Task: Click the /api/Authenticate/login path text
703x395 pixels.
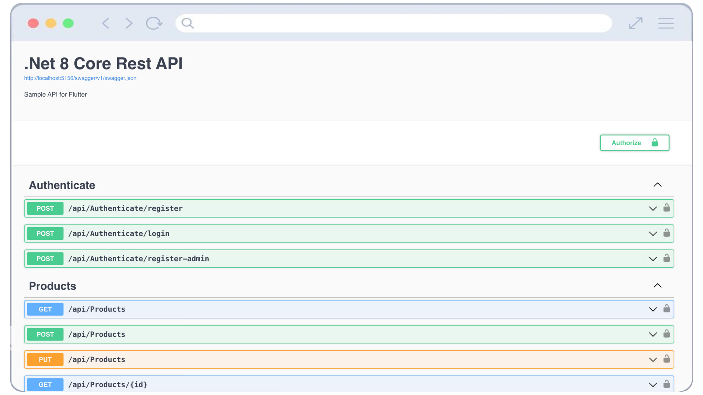Action: tap(119, 234)
